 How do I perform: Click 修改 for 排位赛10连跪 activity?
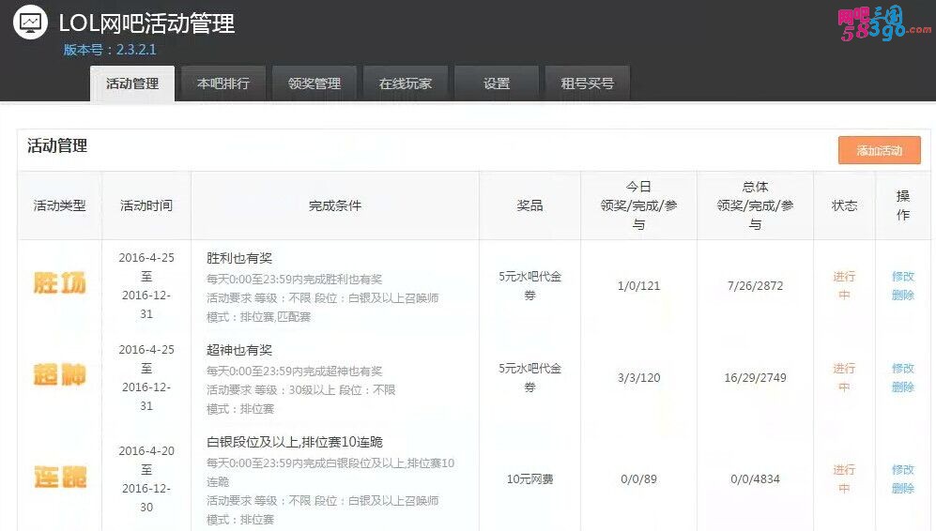point(902,469)
